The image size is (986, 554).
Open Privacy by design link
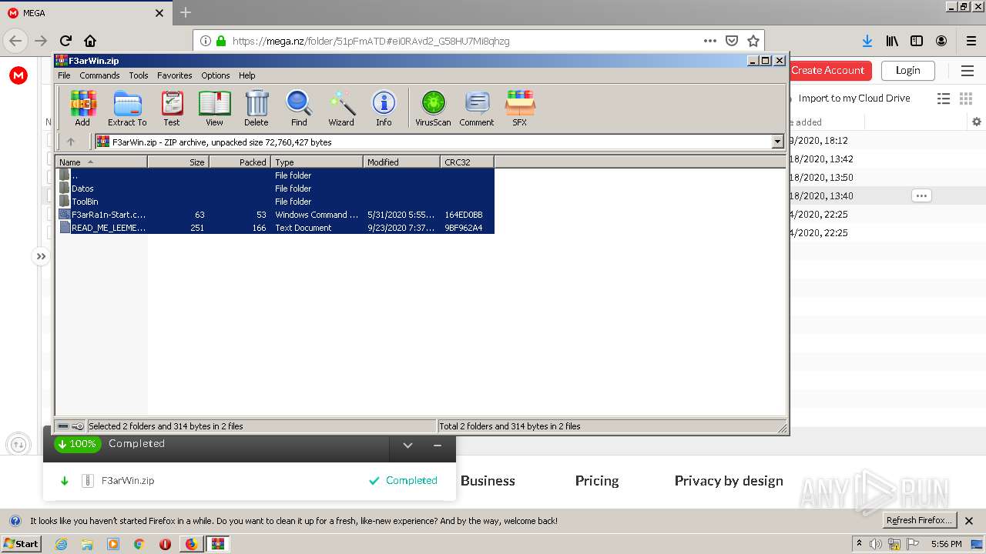(729, 481)
